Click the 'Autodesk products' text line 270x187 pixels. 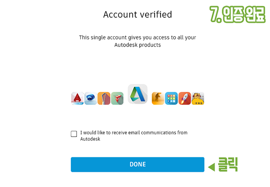[138, 45]
